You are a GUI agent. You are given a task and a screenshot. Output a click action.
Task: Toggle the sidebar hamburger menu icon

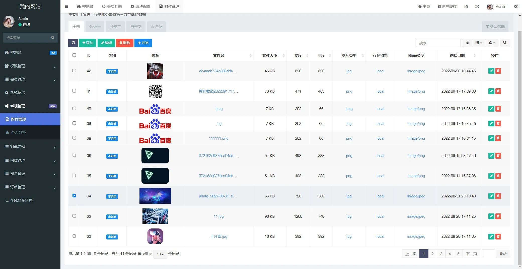[x=66, y=7]
